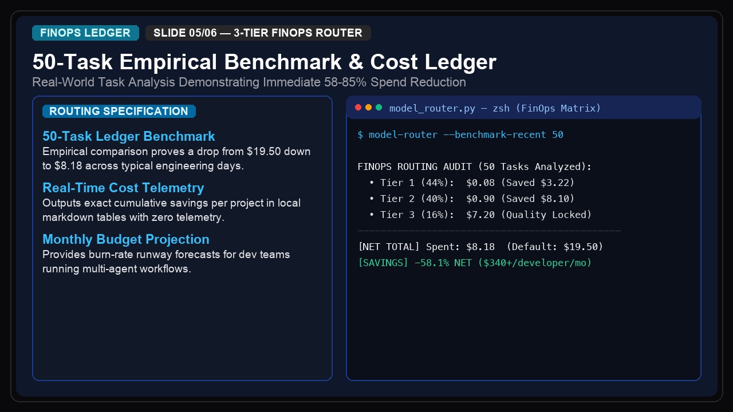Click the terminal title model_router.py — zsh
The width and height of the screenshot is (733, 412).
pos(495,108)
